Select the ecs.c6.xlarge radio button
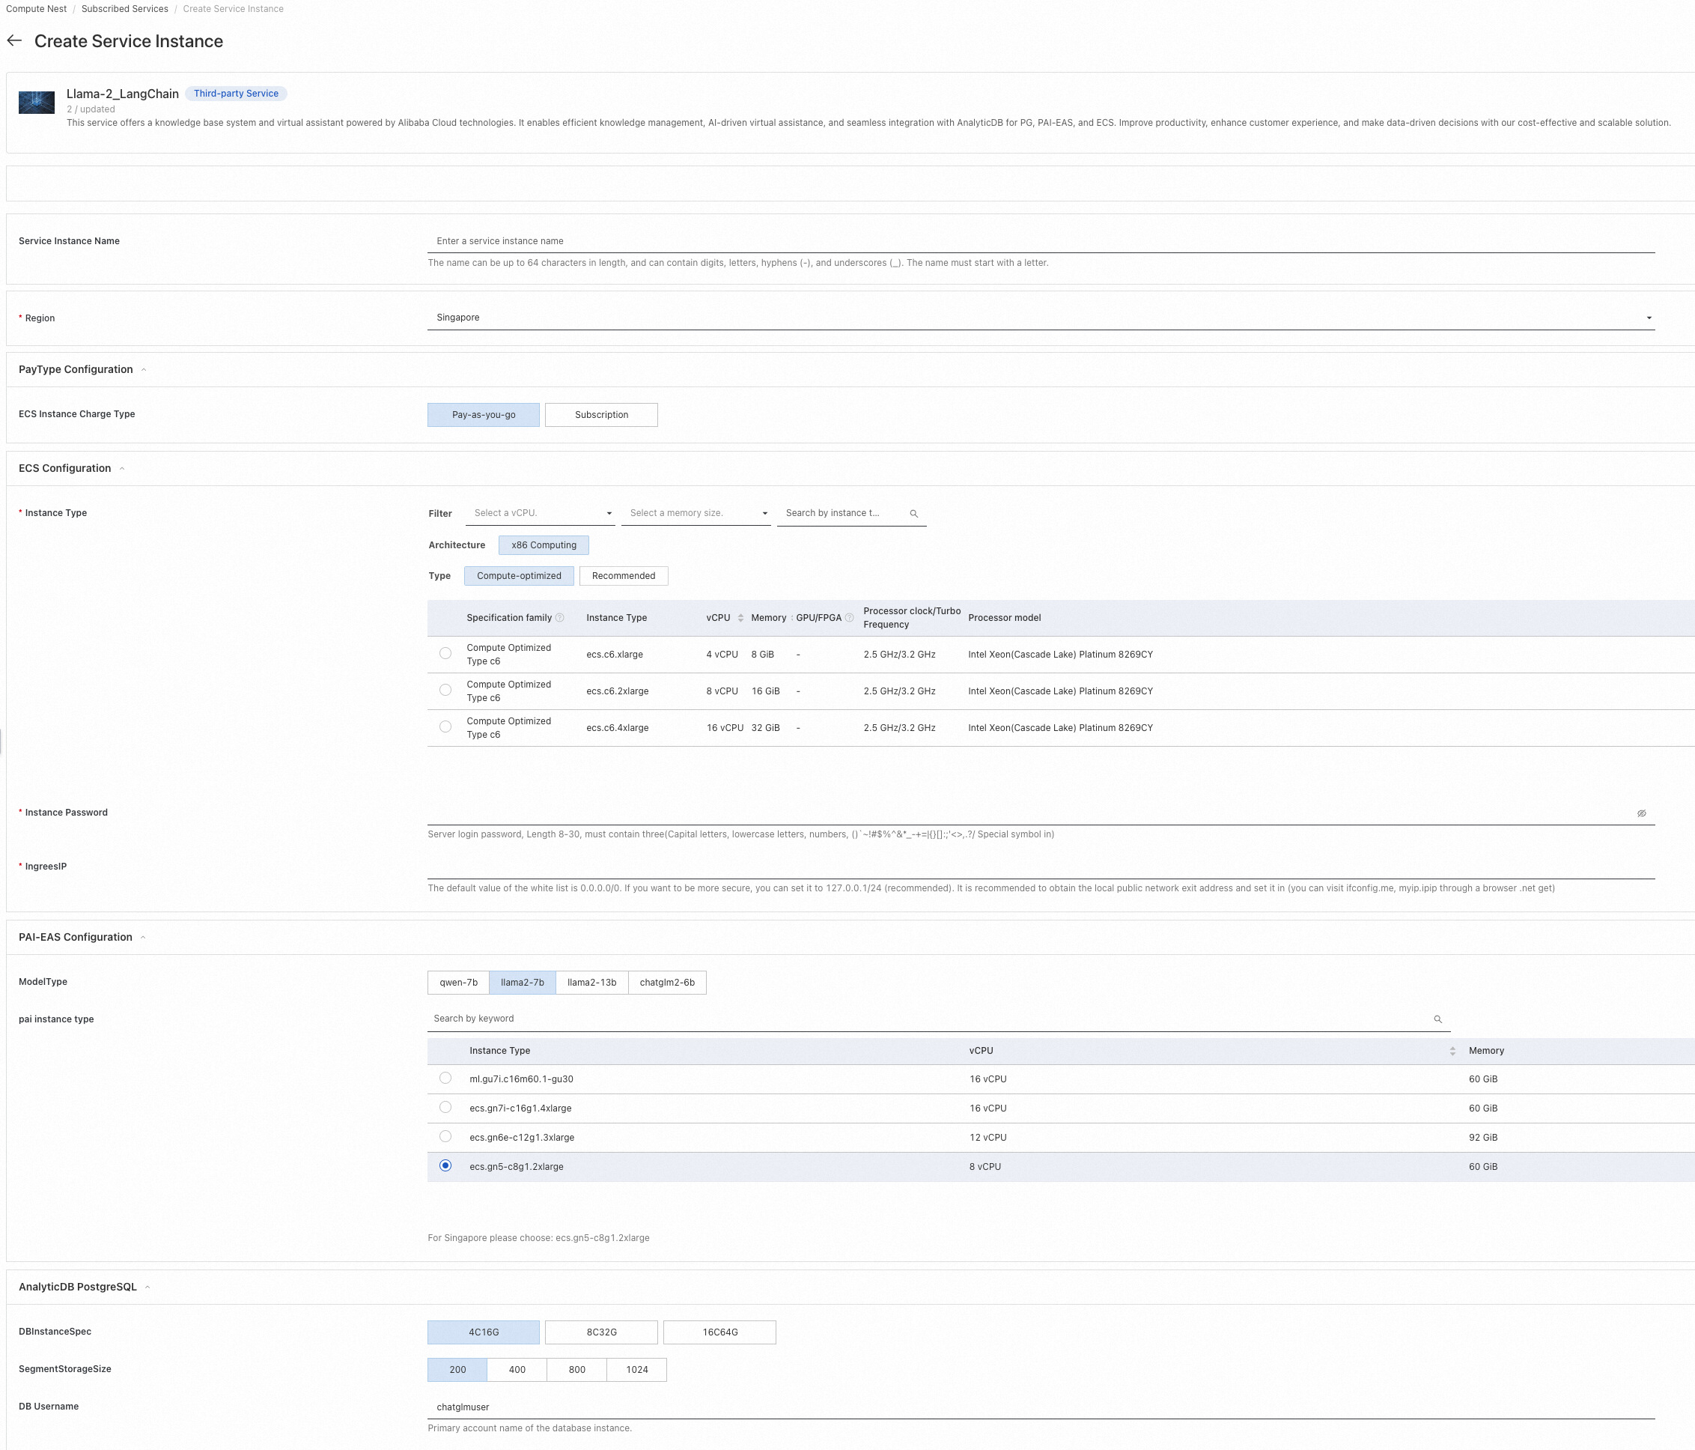The width and height of the screenshot is (1695, 1450). 445,653
